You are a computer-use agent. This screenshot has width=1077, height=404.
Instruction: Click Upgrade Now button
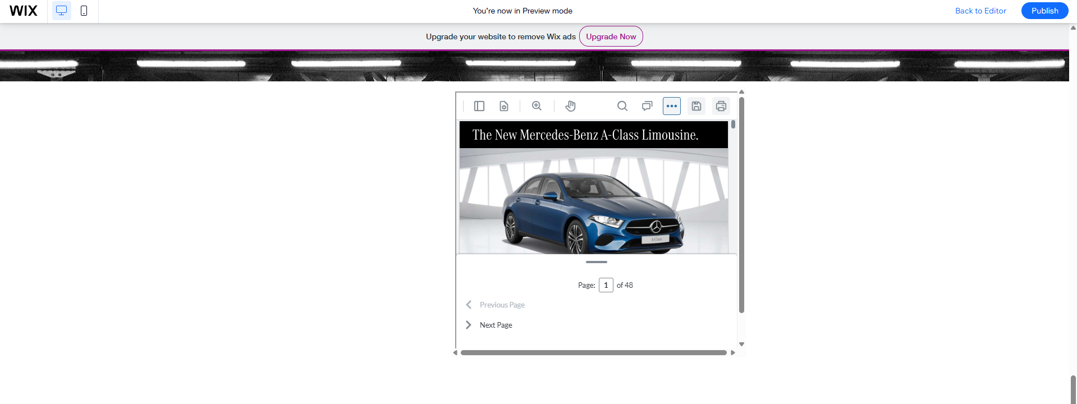click(611, 36)
